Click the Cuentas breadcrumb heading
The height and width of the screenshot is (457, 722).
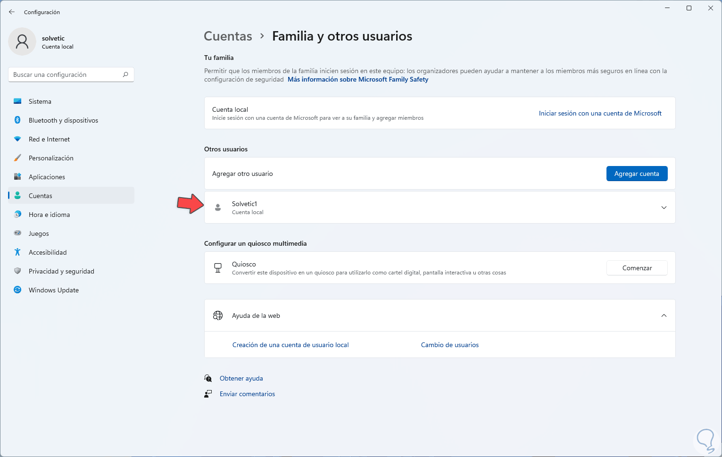228,36
